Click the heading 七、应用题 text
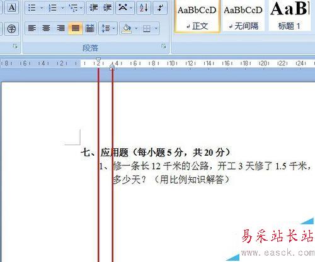The image size is (315, 262). click(156, 153)
